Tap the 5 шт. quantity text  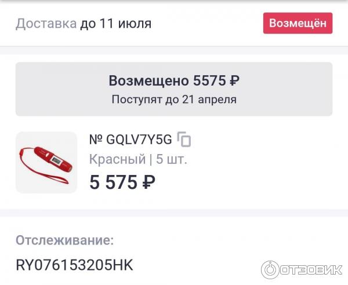point(172,159)
